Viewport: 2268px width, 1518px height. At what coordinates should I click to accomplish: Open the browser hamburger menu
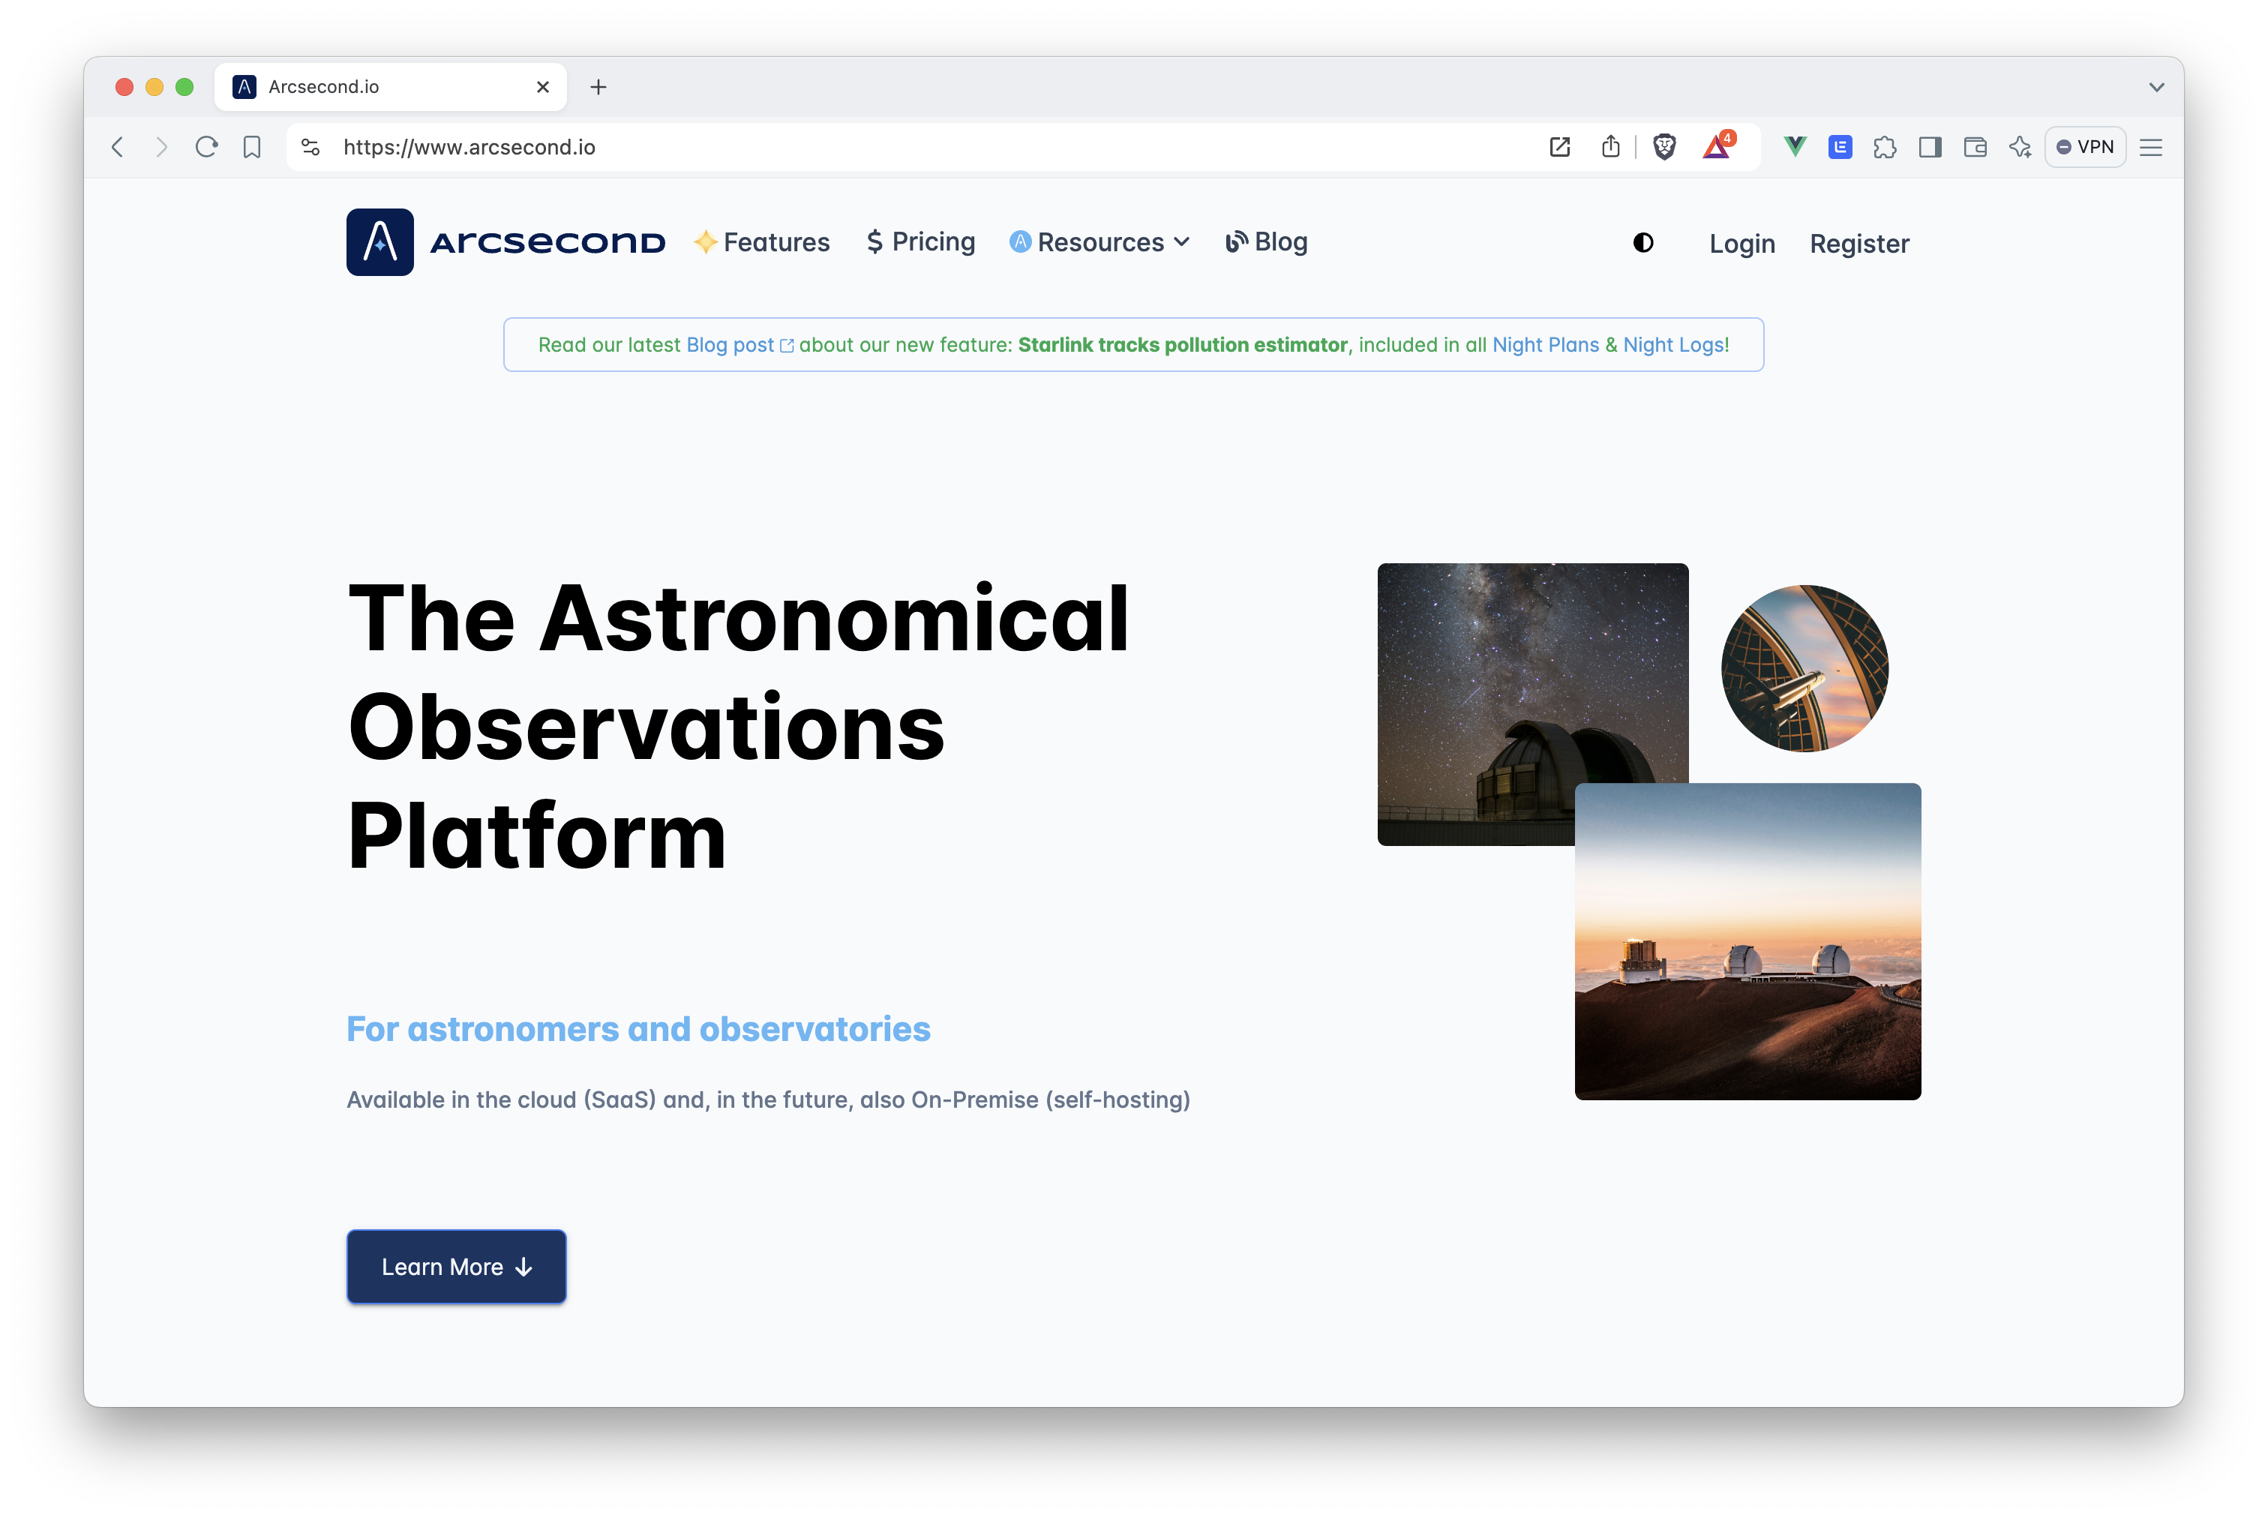click(2151, 147)
